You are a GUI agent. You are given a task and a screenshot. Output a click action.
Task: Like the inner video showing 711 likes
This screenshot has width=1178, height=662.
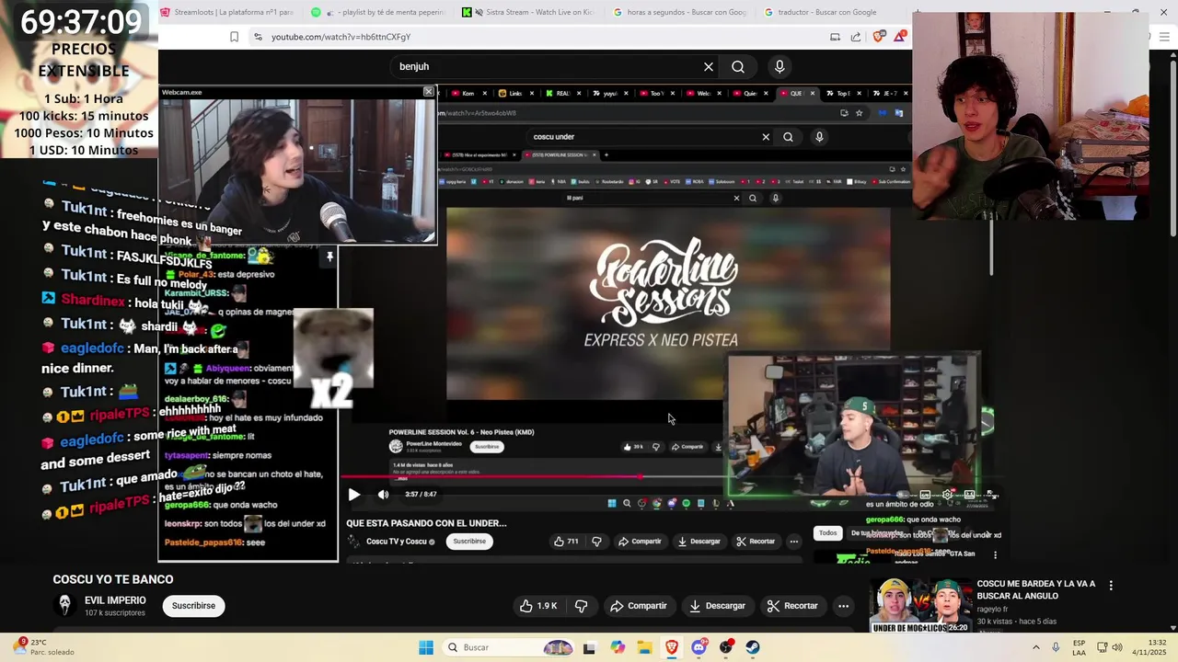tap(566, 542)
